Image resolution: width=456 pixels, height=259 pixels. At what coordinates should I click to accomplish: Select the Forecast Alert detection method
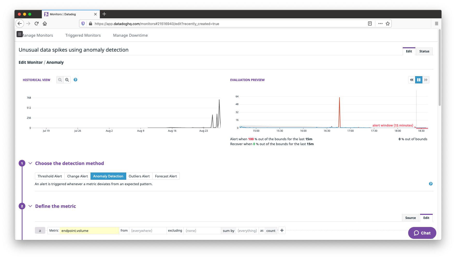pos(166,176)
